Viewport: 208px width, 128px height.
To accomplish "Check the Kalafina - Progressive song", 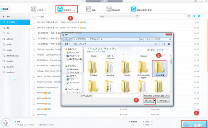I will (34, 87).
